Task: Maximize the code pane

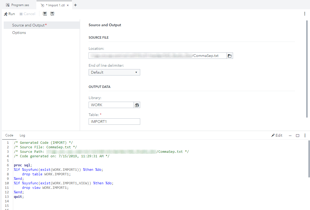Action: pyautogui.click(x=298, y=136)
